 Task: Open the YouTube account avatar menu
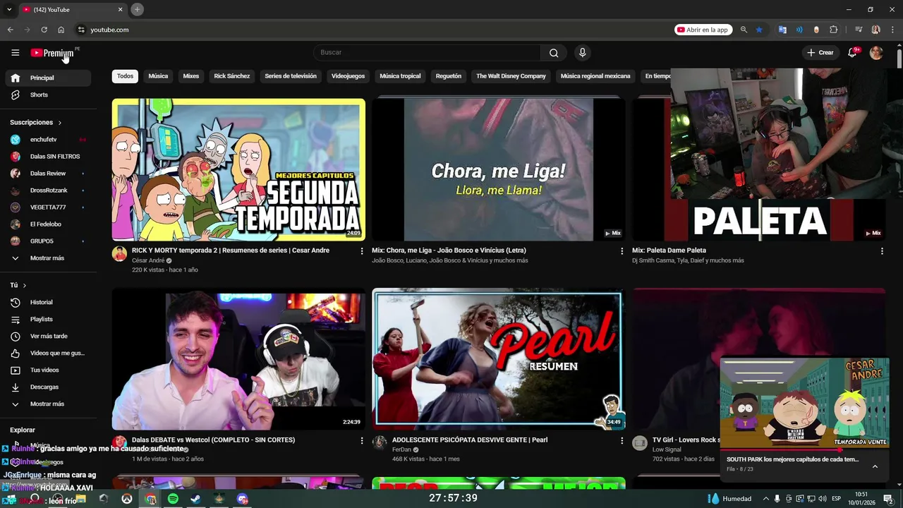876,52
